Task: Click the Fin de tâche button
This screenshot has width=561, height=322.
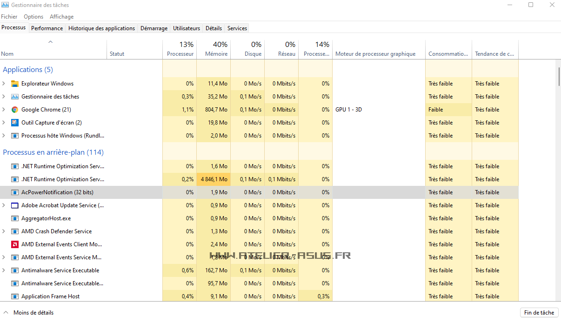Action: 539,313
